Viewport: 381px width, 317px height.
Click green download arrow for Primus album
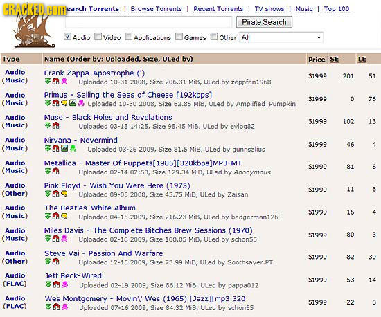tap(48, 103)
